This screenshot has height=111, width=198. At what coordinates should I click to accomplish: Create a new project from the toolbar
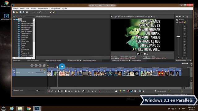click(x=14, y=12)
